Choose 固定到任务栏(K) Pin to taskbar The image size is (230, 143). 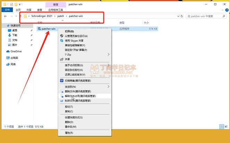[x=85, y=70]
